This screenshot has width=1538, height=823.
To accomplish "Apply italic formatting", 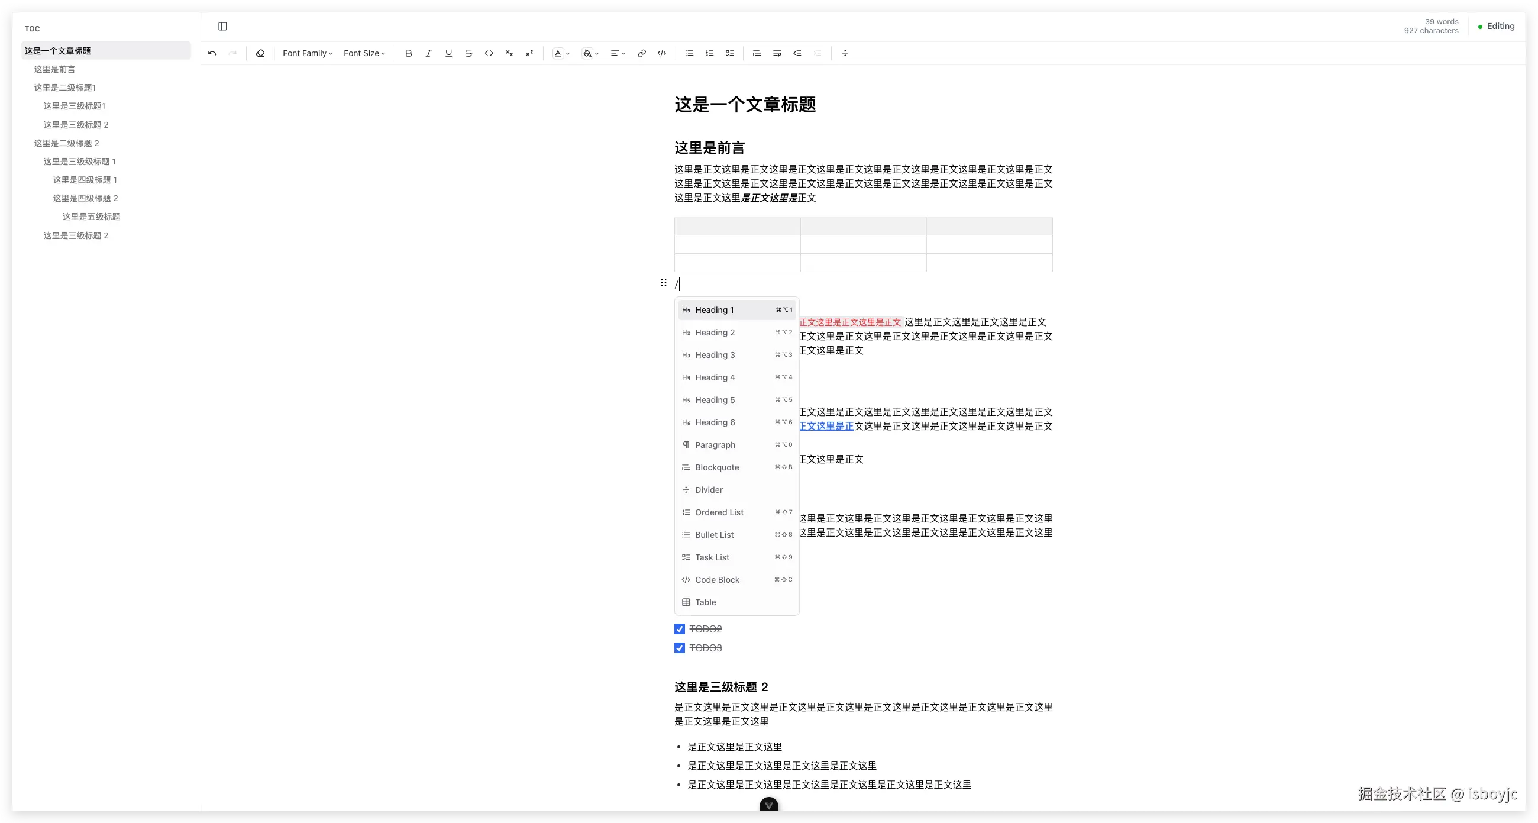I will 428,53.
